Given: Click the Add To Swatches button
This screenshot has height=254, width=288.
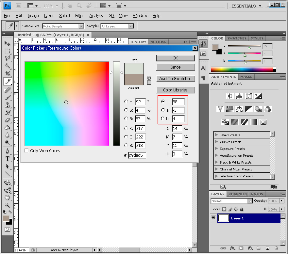Looking at the screenshot, I should [176, 78].
